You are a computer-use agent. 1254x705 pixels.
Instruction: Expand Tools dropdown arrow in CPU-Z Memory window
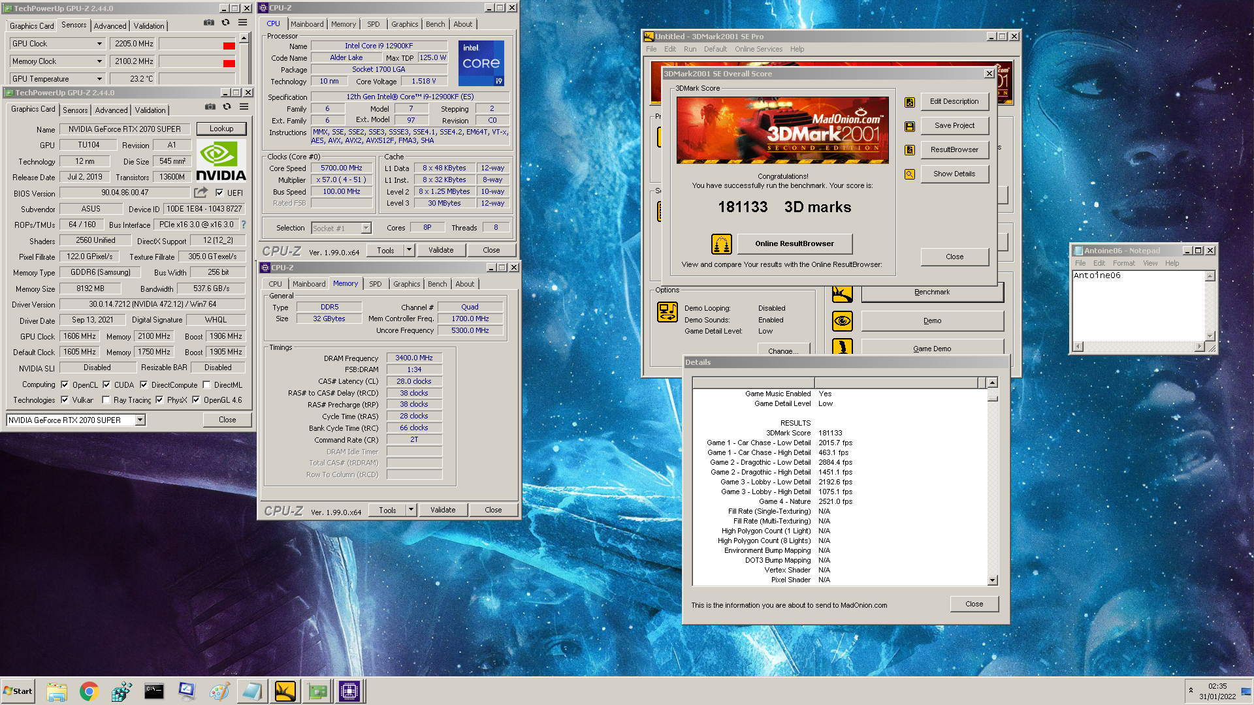[411, 510]
